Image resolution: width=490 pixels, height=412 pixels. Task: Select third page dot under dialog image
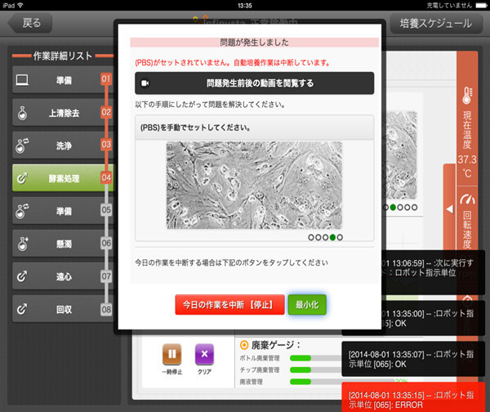[x=325, y=237]
